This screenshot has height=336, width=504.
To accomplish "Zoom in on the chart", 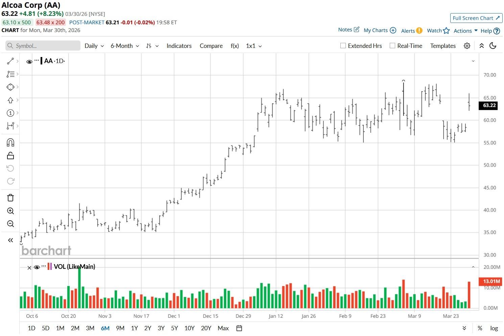I will pos(10,211).
